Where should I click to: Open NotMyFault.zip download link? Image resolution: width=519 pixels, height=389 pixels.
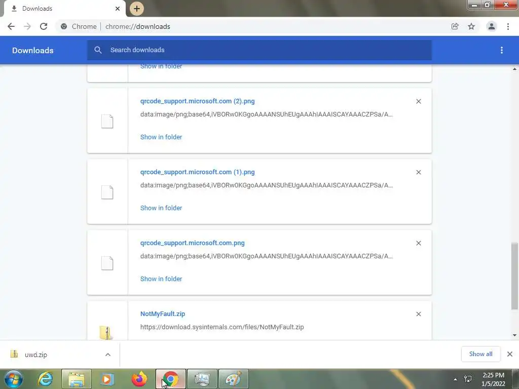coord(163,314)
